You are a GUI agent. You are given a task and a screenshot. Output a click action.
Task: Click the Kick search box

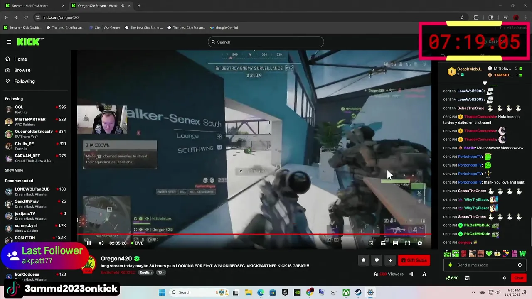pyautogui.click(x=266, y=42)
